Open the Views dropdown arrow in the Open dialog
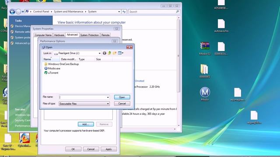 122,53
